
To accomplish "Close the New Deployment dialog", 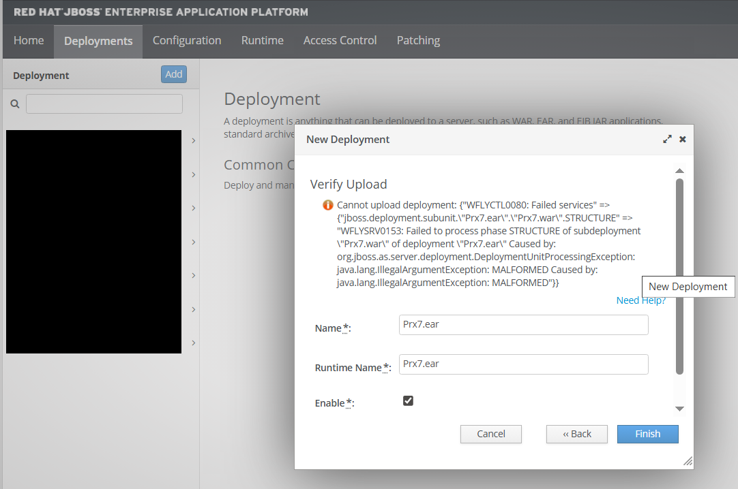I will (x=683, y=139).
